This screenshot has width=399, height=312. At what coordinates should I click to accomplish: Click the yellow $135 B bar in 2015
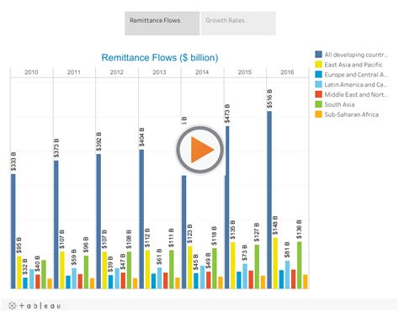(233, 266)
